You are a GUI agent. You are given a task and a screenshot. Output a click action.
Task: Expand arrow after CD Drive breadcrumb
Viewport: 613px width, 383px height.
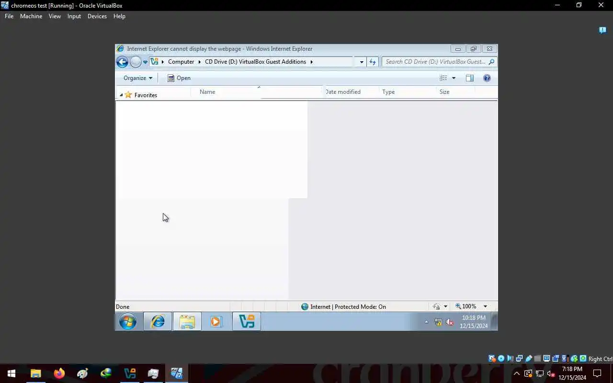click(311, 62)
